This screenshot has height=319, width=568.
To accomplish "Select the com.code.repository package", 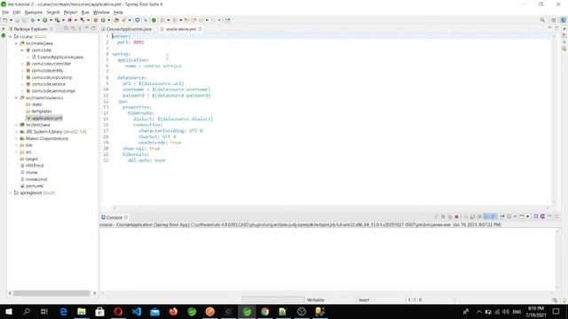I will pos(51,77).
